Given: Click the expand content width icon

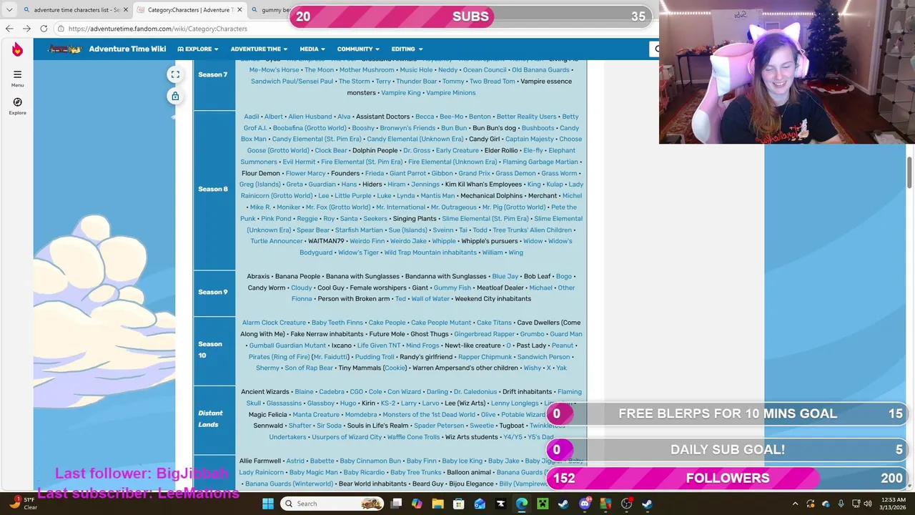Looking at the screenshot, I should [175, 74].
